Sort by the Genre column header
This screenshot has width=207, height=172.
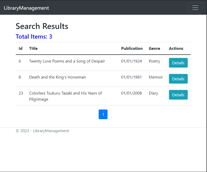154,48
